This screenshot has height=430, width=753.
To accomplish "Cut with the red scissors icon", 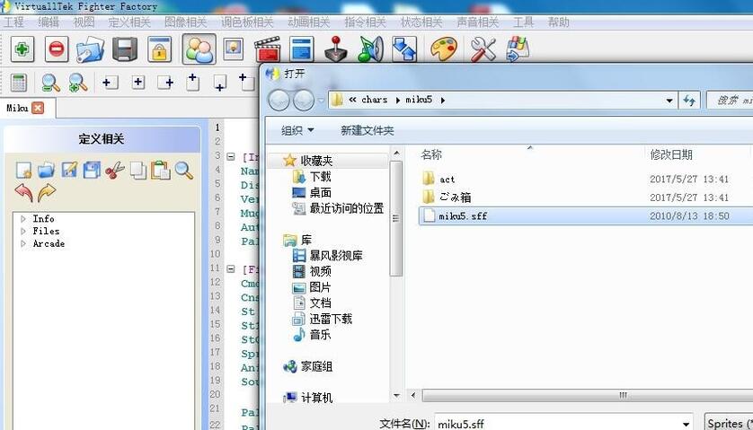I will tap(115, 170).
